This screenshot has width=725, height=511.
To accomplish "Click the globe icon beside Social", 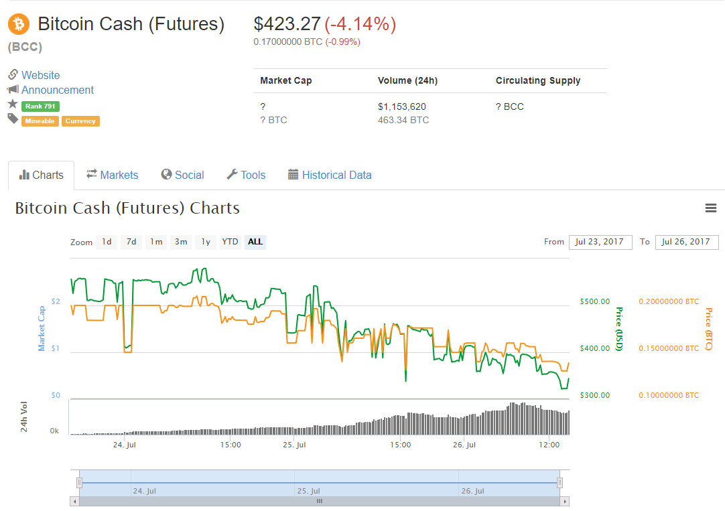I will pyautogui.click(x=166, y=174).
